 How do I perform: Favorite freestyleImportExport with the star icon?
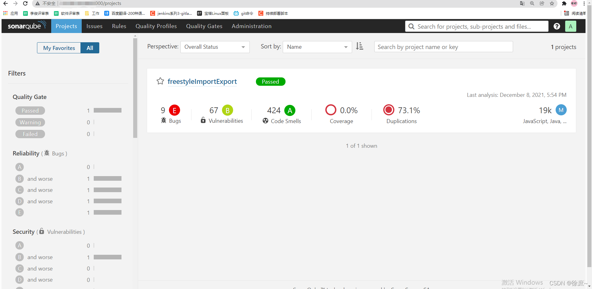click(160, 81)
